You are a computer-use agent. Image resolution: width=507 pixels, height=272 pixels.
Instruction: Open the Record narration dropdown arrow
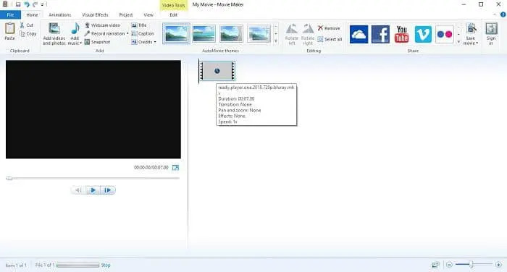point(127,33)
